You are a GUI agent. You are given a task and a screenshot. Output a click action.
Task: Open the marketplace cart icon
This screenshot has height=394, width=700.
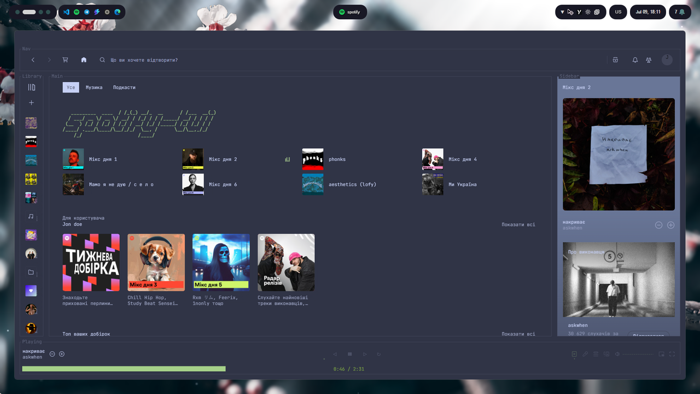(65, 60)
